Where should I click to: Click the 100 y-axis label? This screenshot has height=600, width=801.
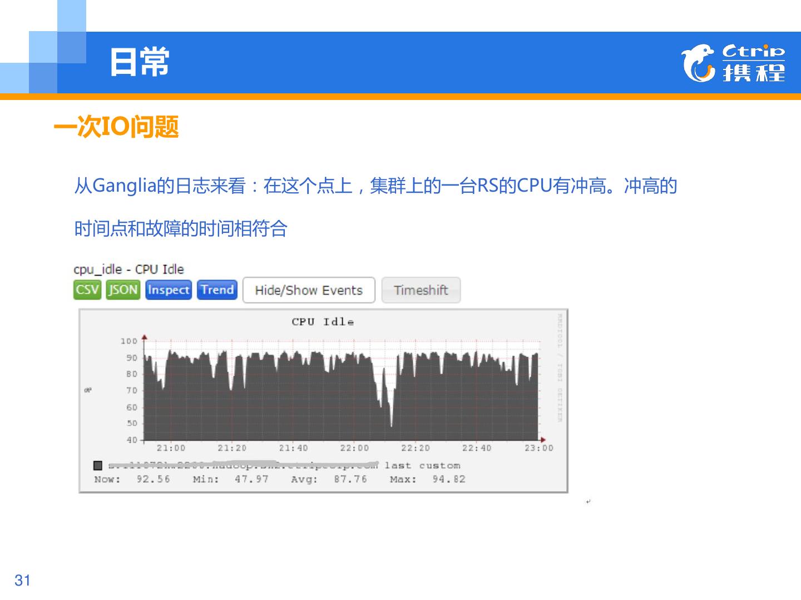pyautogui.click(x=129, y=341)
